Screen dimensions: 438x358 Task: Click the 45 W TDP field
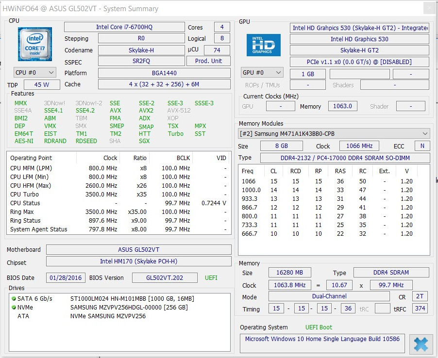(x=42, y=85)
